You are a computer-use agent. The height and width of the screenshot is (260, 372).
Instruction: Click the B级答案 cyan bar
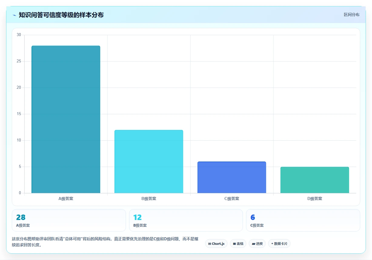tap(149, 162)
